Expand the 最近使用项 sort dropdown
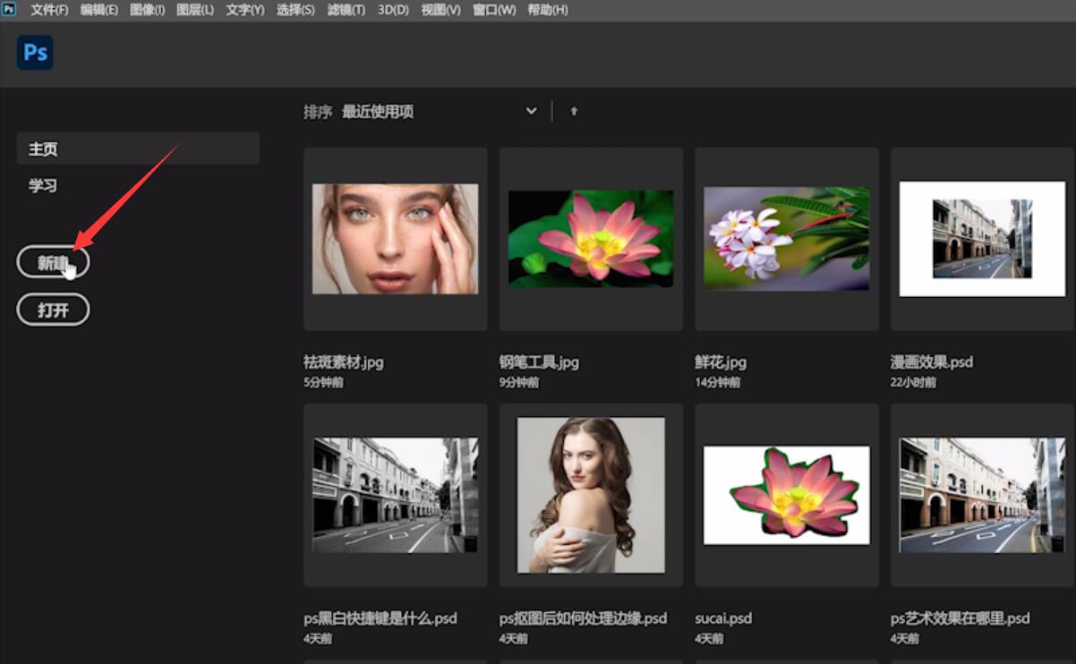1076x664 pixels. coord(531,112)
